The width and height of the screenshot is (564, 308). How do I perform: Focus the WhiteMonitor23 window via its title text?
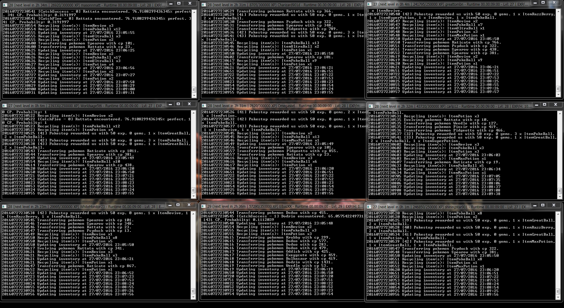point(86,207)
